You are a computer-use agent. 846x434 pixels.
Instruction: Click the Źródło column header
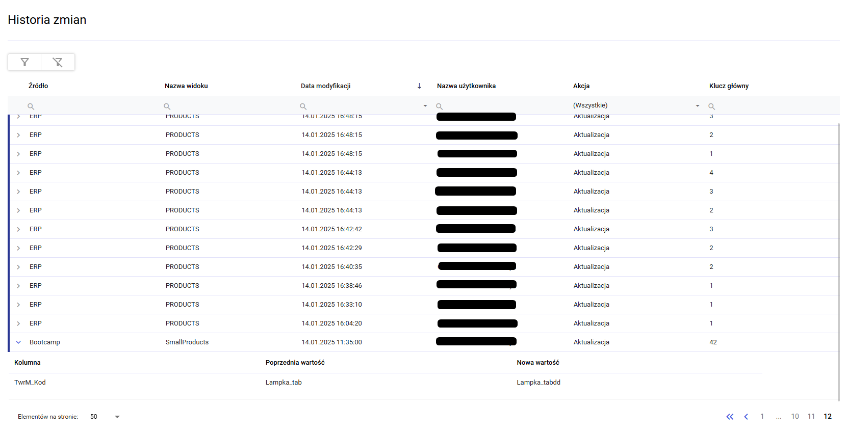[x=38, y=86]
